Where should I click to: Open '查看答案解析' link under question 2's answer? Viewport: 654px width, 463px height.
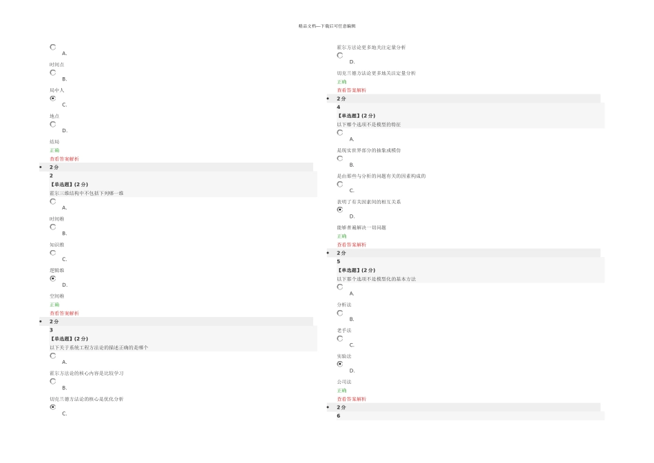click(x=64, y=313)
